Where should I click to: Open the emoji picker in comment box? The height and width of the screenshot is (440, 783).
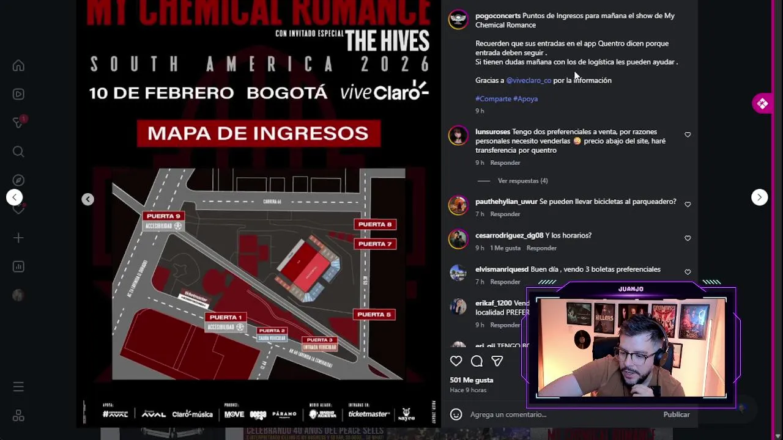[x=456, y=414]
